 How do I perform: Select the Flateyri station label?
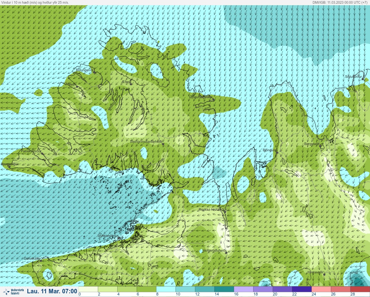[x=71, y=84]
